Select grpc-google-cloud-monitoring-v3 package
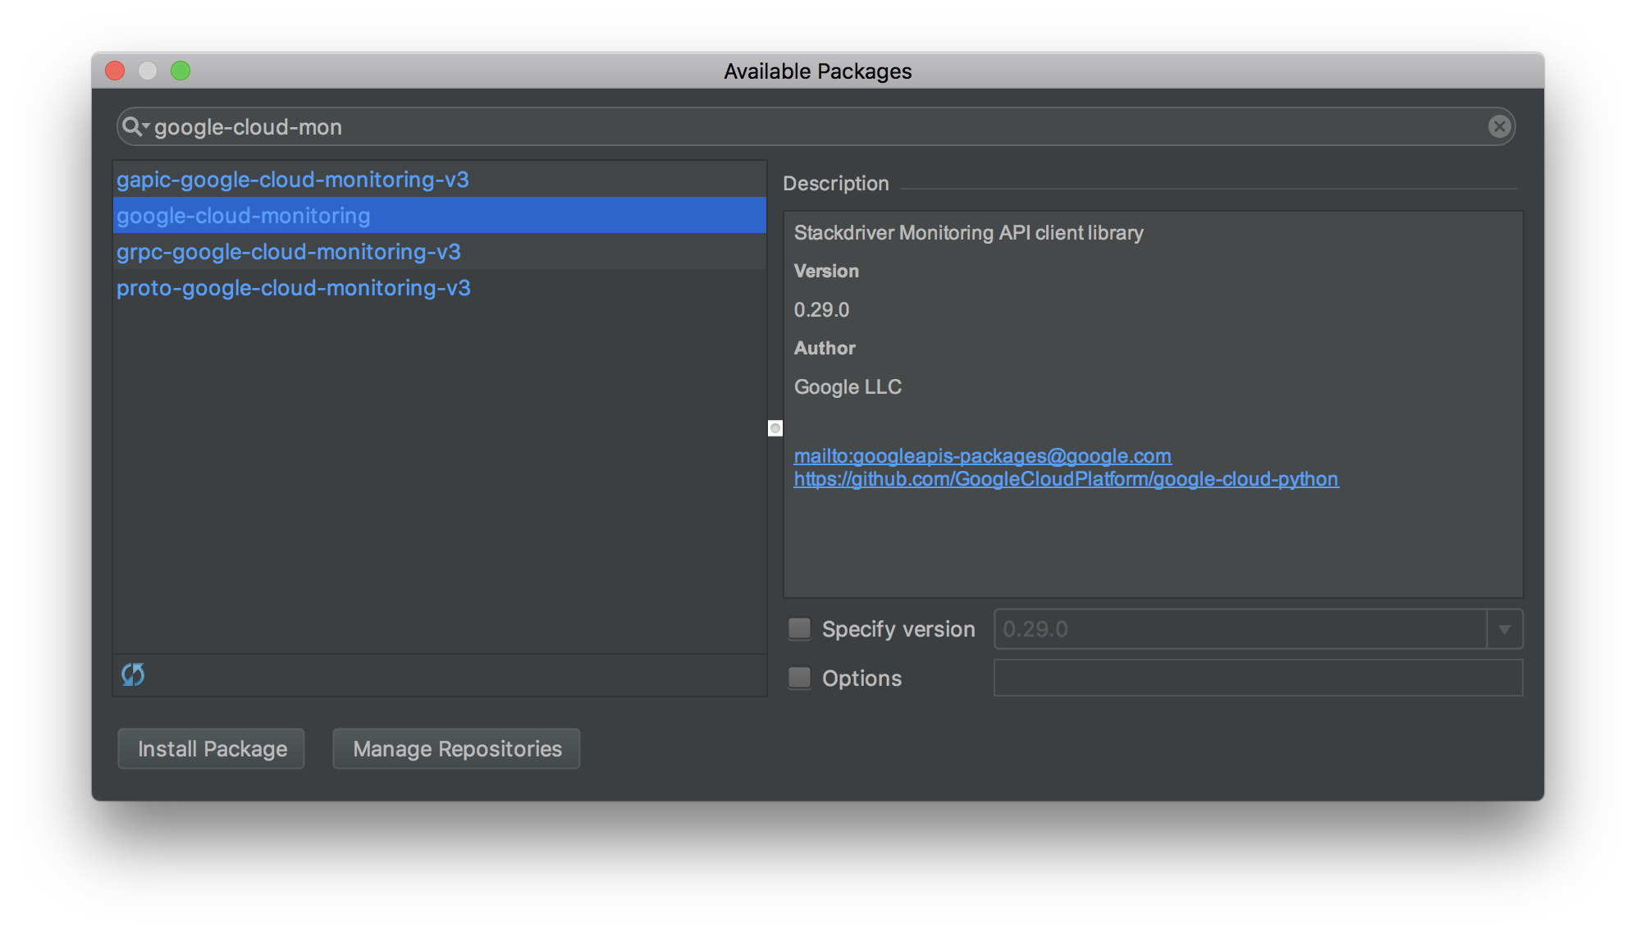 pos(289,252)
